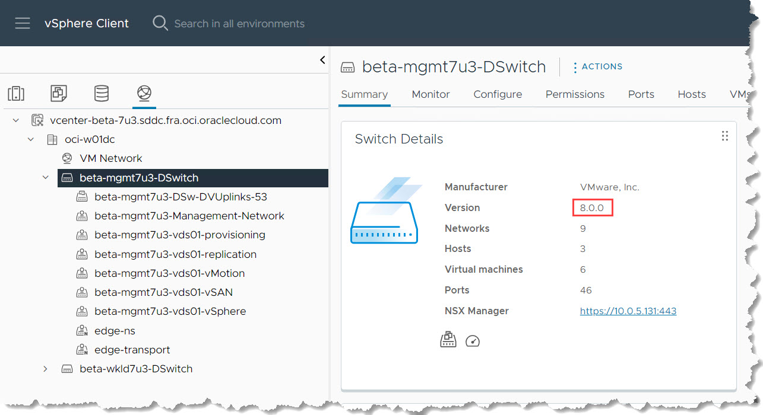Collapse the vcenter-beta-7u3 tree node

[x=16, y=120]
